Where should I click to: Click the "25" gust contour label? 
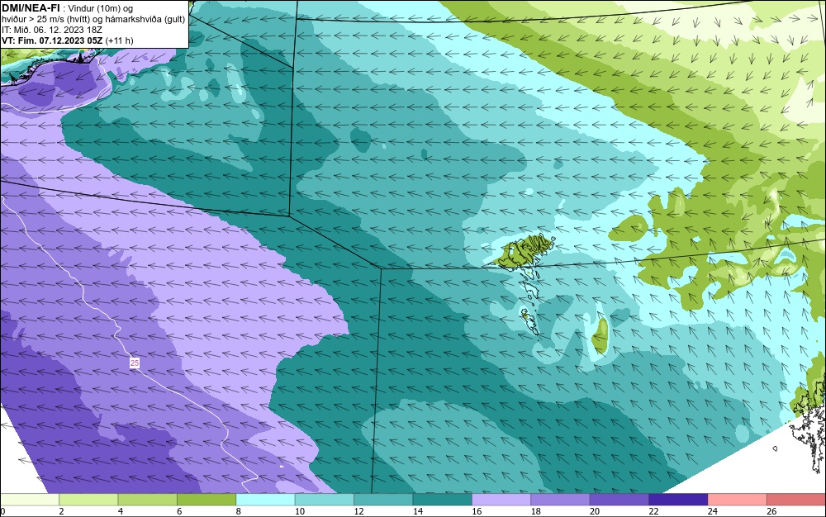(x=135, y=363)
